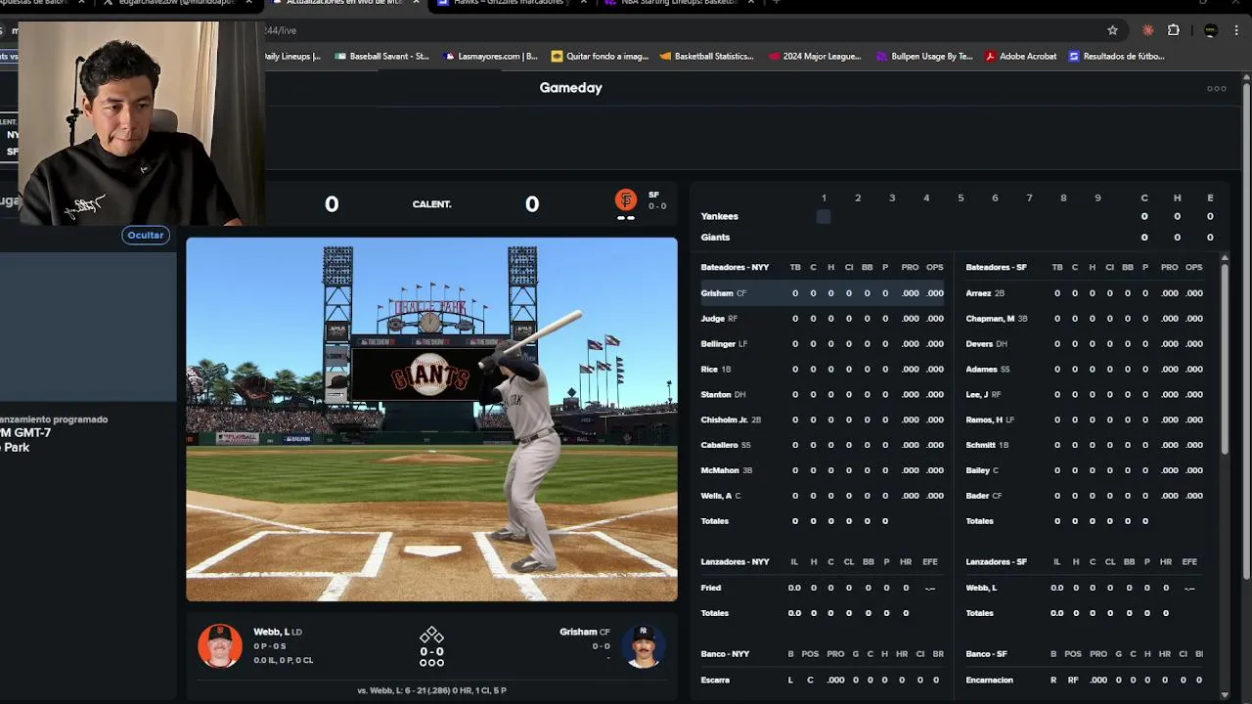Open Escarra on Yankees bench
This screenshot has height=704, width=1252.
(x=715, y=681)
